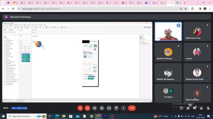Unmute the microphone in Meet controls
The height and width of the screenshot is (119, 213).
point(80,108)
